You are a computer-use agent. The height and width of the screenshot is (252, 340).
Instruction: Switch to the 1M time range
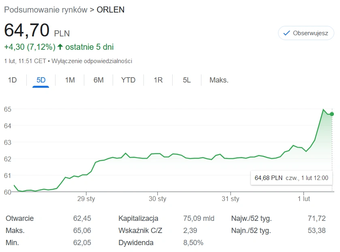point(70,80)
